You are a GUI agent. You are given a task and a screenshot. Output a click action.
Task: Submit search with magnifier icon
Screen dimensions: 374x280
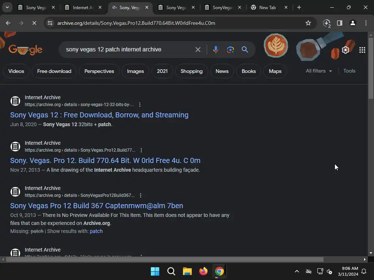click(x=245, y=50)
